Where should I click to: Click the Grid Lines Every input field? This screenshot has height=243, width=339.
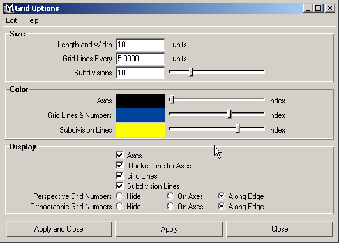tap(140, 59)
